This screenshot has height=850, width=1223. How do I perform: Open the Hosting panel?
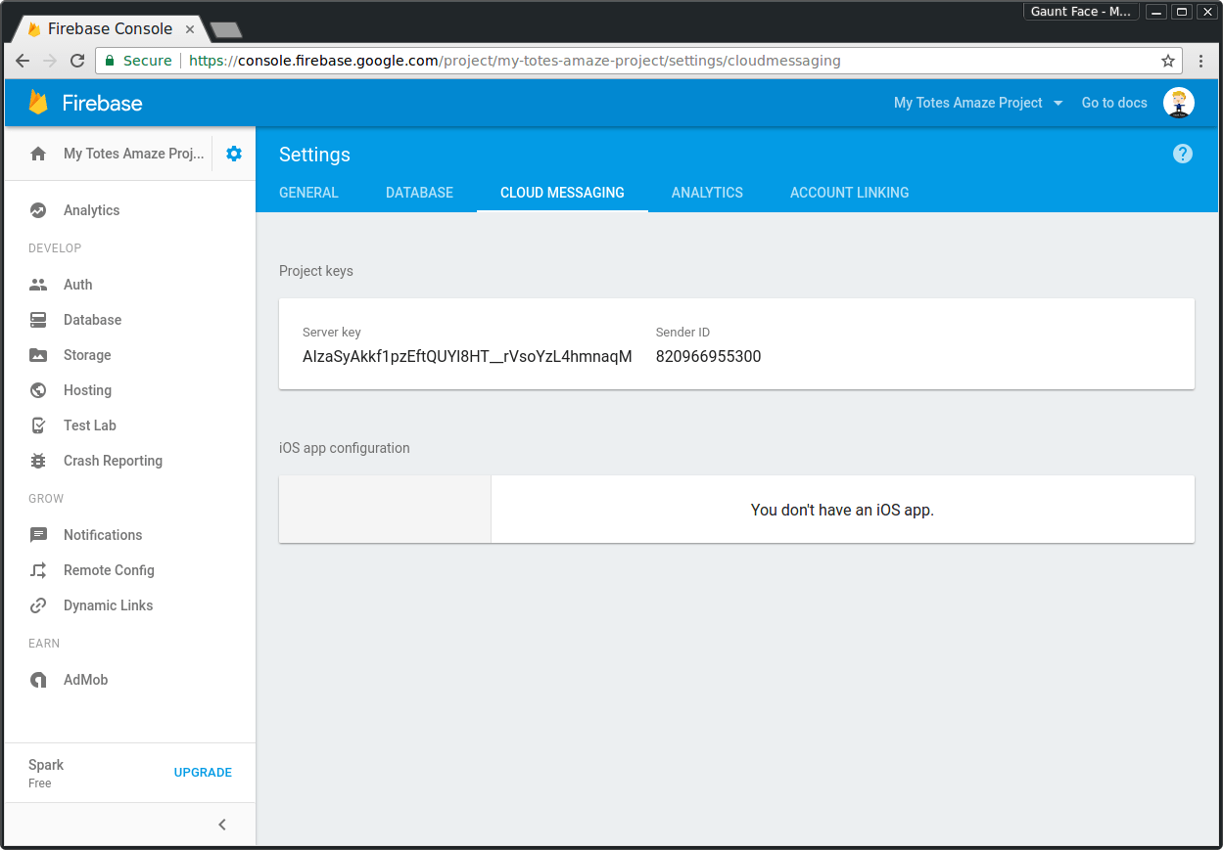point(86,389)
